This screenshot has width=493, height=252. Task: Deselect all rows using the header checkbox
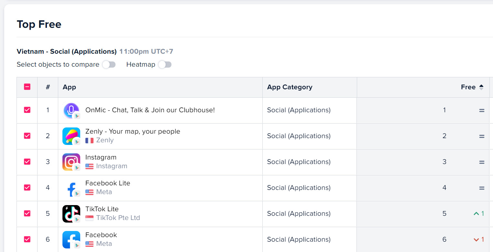[27, 87]
